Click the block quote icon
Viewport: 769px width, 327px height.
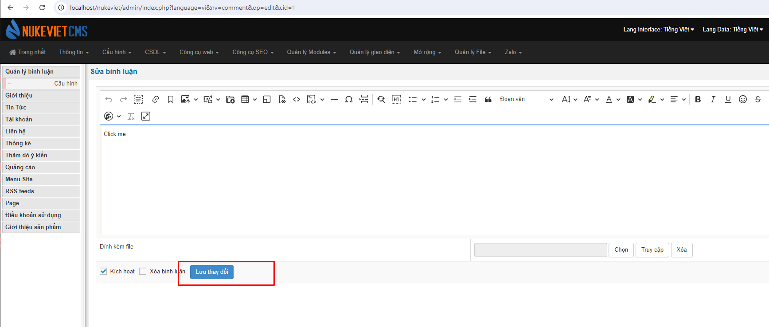tap(488, 99)
